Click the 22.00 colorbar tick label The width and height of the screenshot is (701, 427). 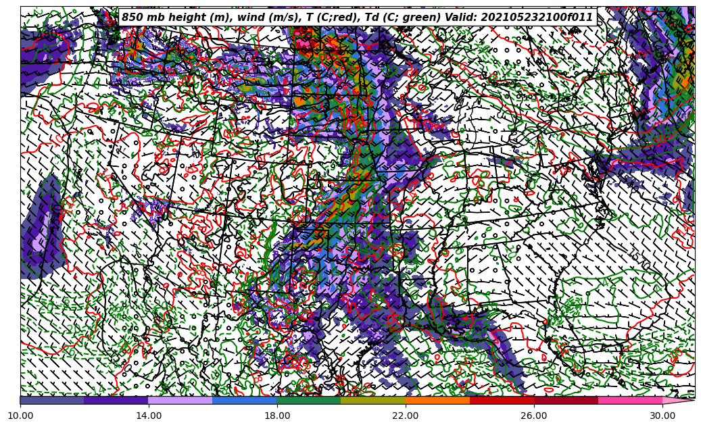(x=406, y=416)
